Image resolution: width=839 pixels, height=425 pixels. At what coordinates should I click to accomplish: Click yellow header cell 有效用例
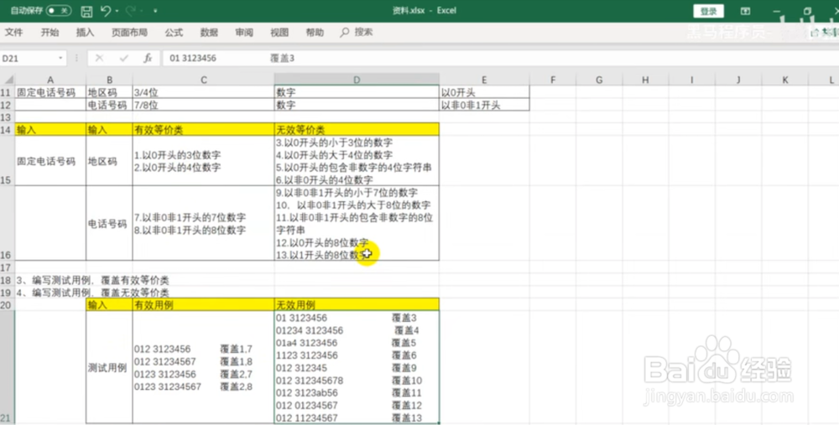click(203, 305)
